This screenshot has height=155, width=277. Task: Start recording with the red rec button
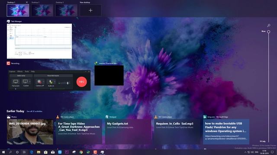click(x=82, y=82)
